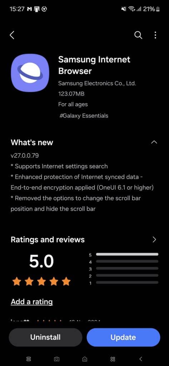
Task: Go back using the top-left arrow
Action: (x=12, y=35)
